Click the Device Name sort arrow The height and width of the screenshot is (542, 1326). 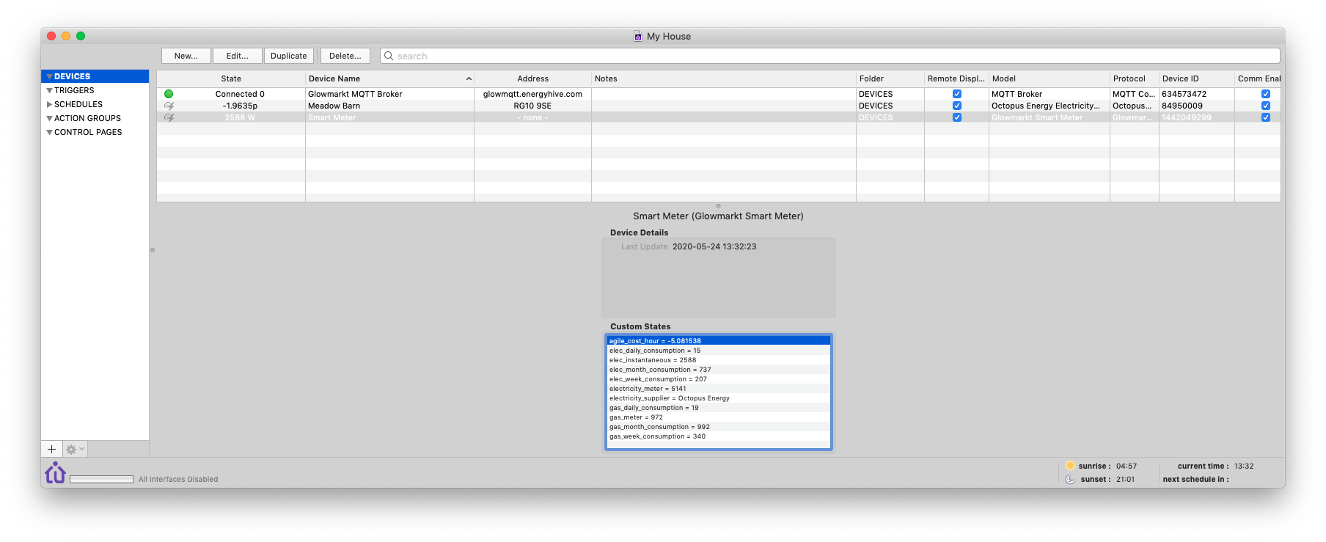tap(469, 78)
